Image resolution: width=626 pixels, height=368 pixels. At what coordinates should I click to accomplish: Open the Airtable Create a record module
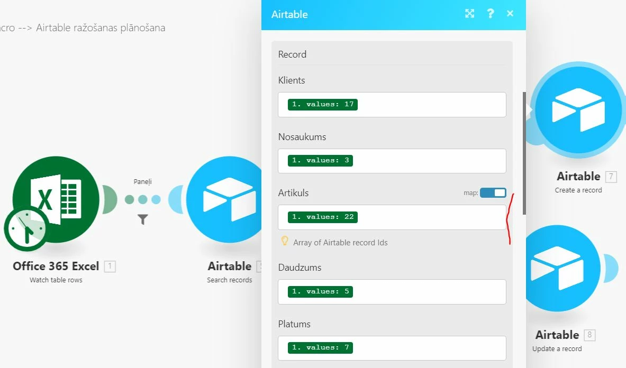tap(578, 109)
